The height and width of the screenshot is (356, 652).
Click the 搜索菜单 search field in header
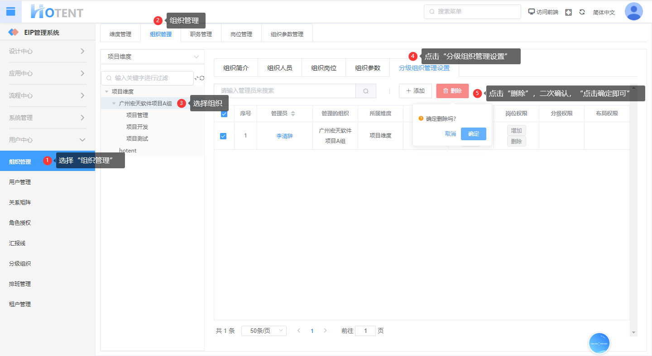coord(472,12)
